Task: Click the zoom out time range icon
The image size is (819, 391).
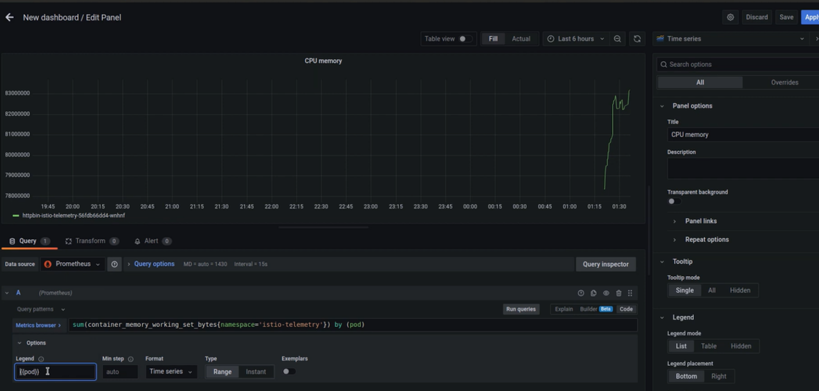Action: pyautogui.click(x=617, y=39)
